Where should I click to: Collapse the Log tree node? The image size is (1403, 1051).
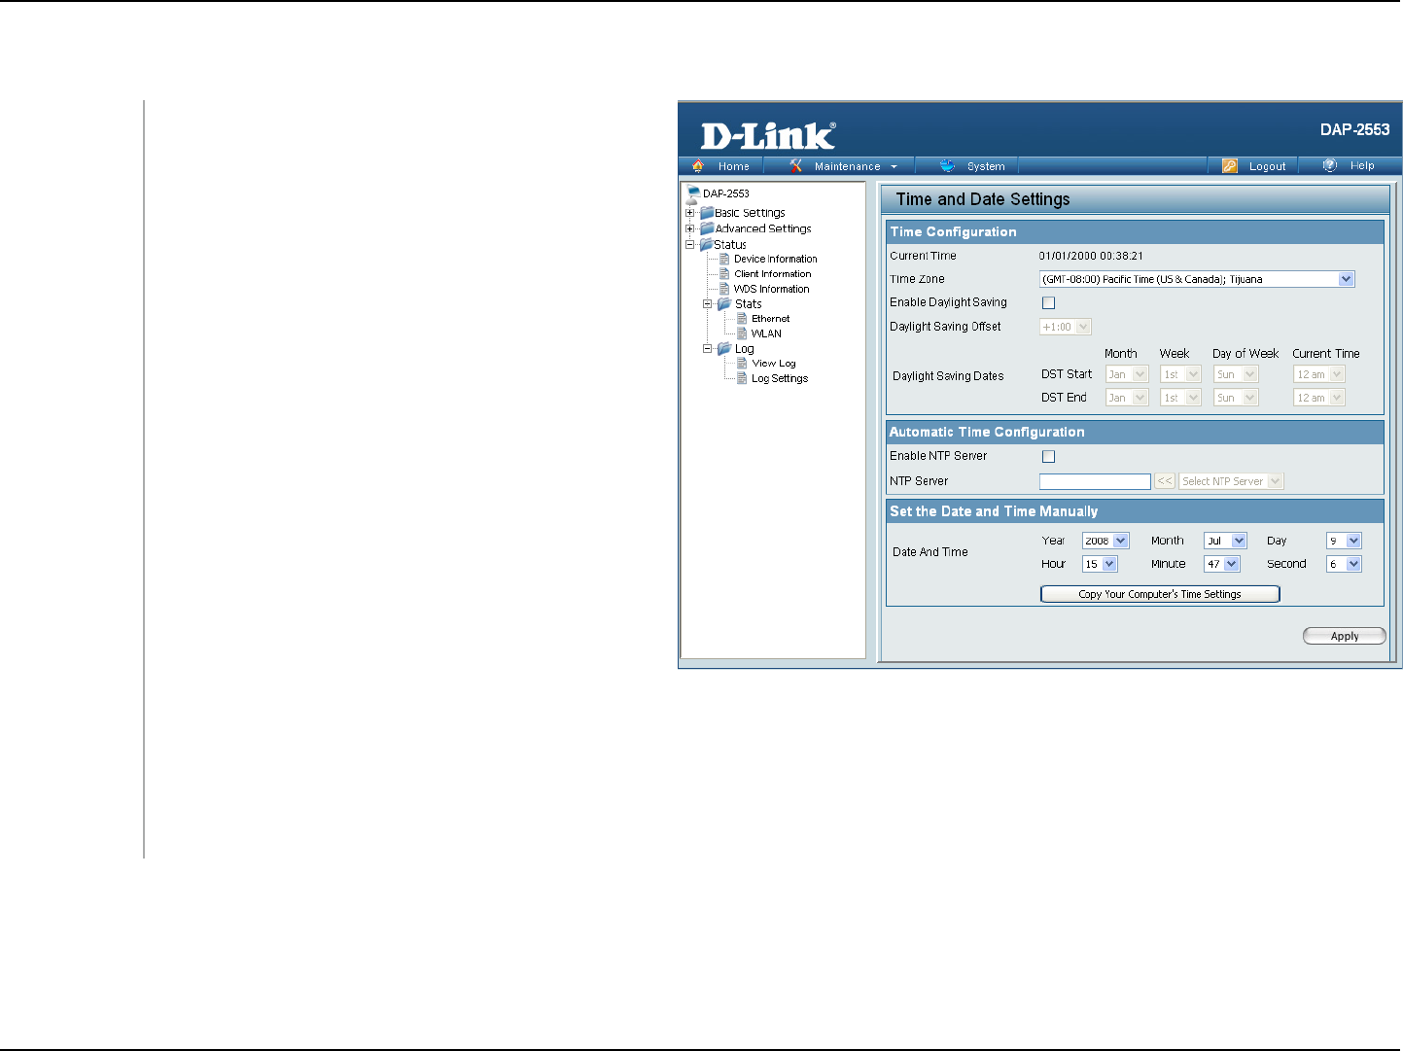708,348
